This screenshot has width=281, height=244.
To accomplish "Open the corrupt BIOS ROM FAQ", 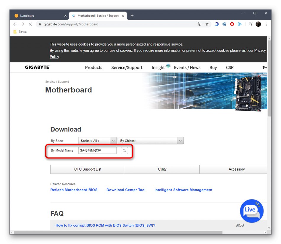I will coord(105,225).
